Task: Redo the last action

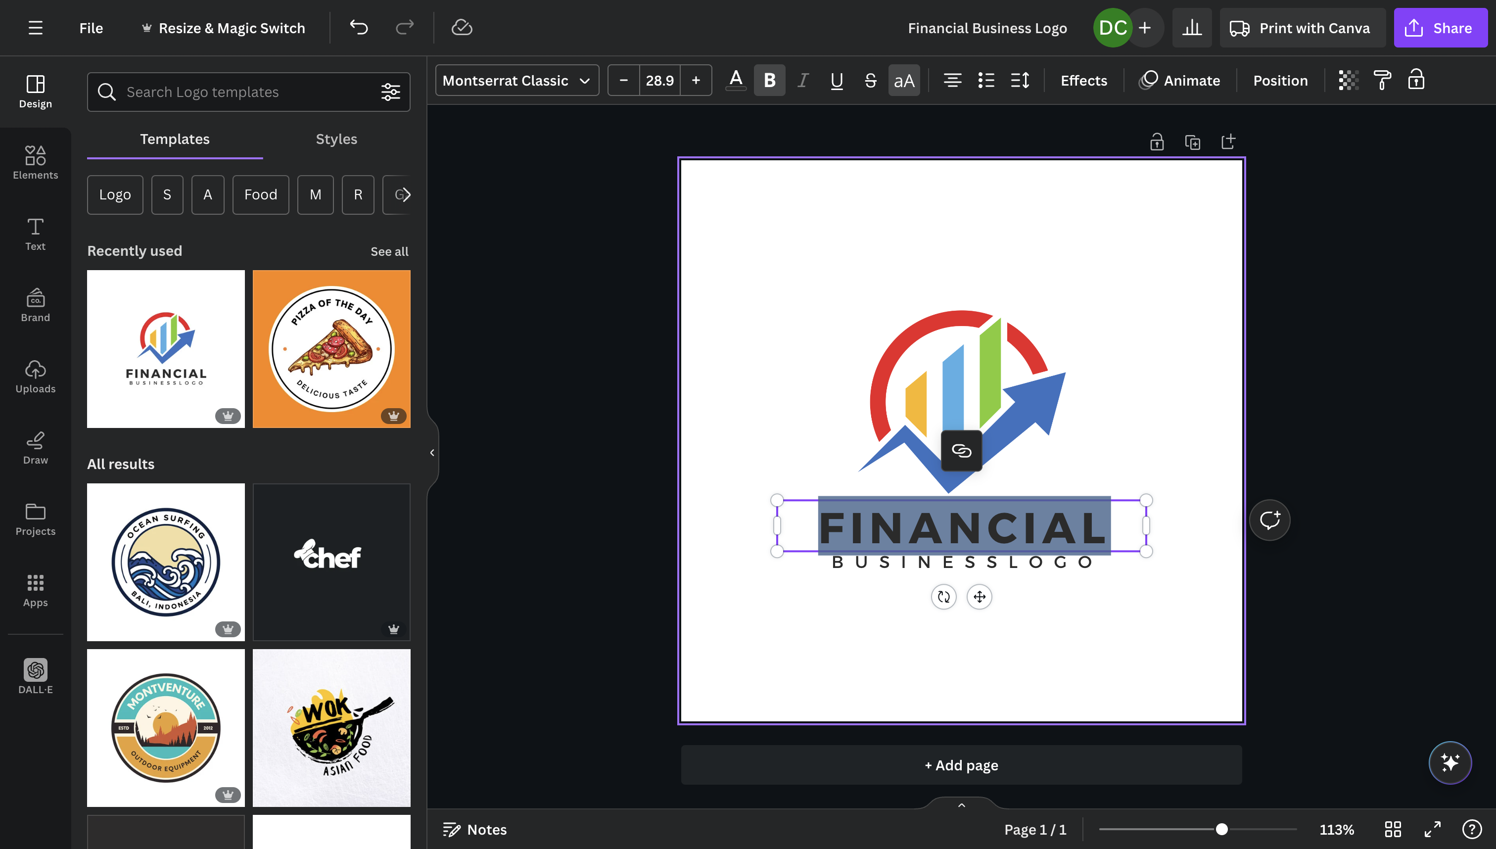Action: click(x=405, y=27)
